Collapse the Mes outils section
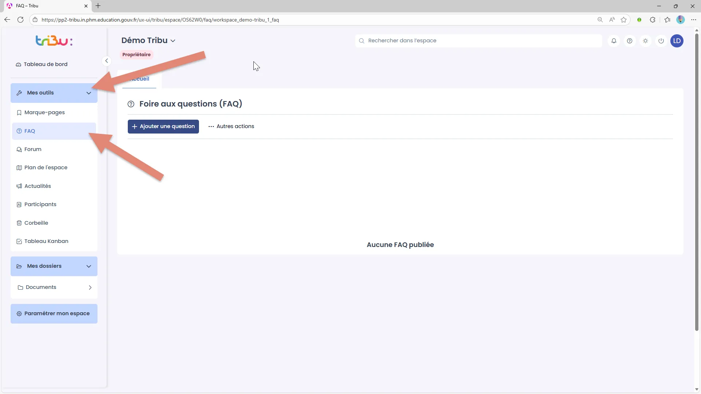 54,93
